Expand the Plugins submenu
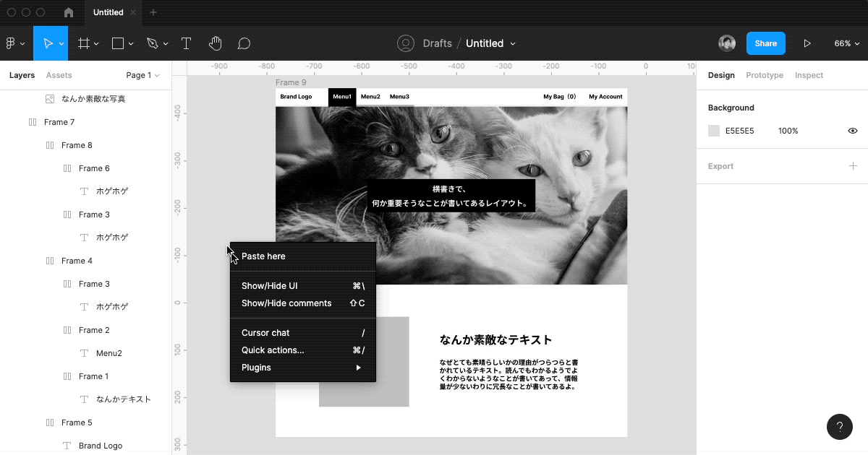 pyautogui.click(x=256, y=367)
